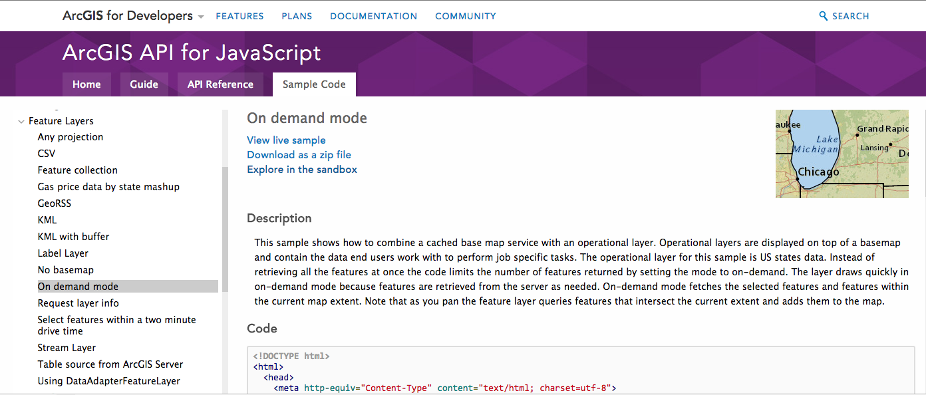Select the On demand mode item
This screenshot has width=926, height=395.
tap(126, 287)
